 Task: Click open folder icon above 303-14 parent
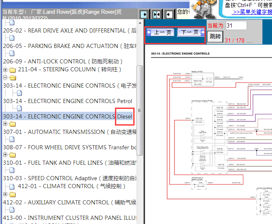[12, 78]
